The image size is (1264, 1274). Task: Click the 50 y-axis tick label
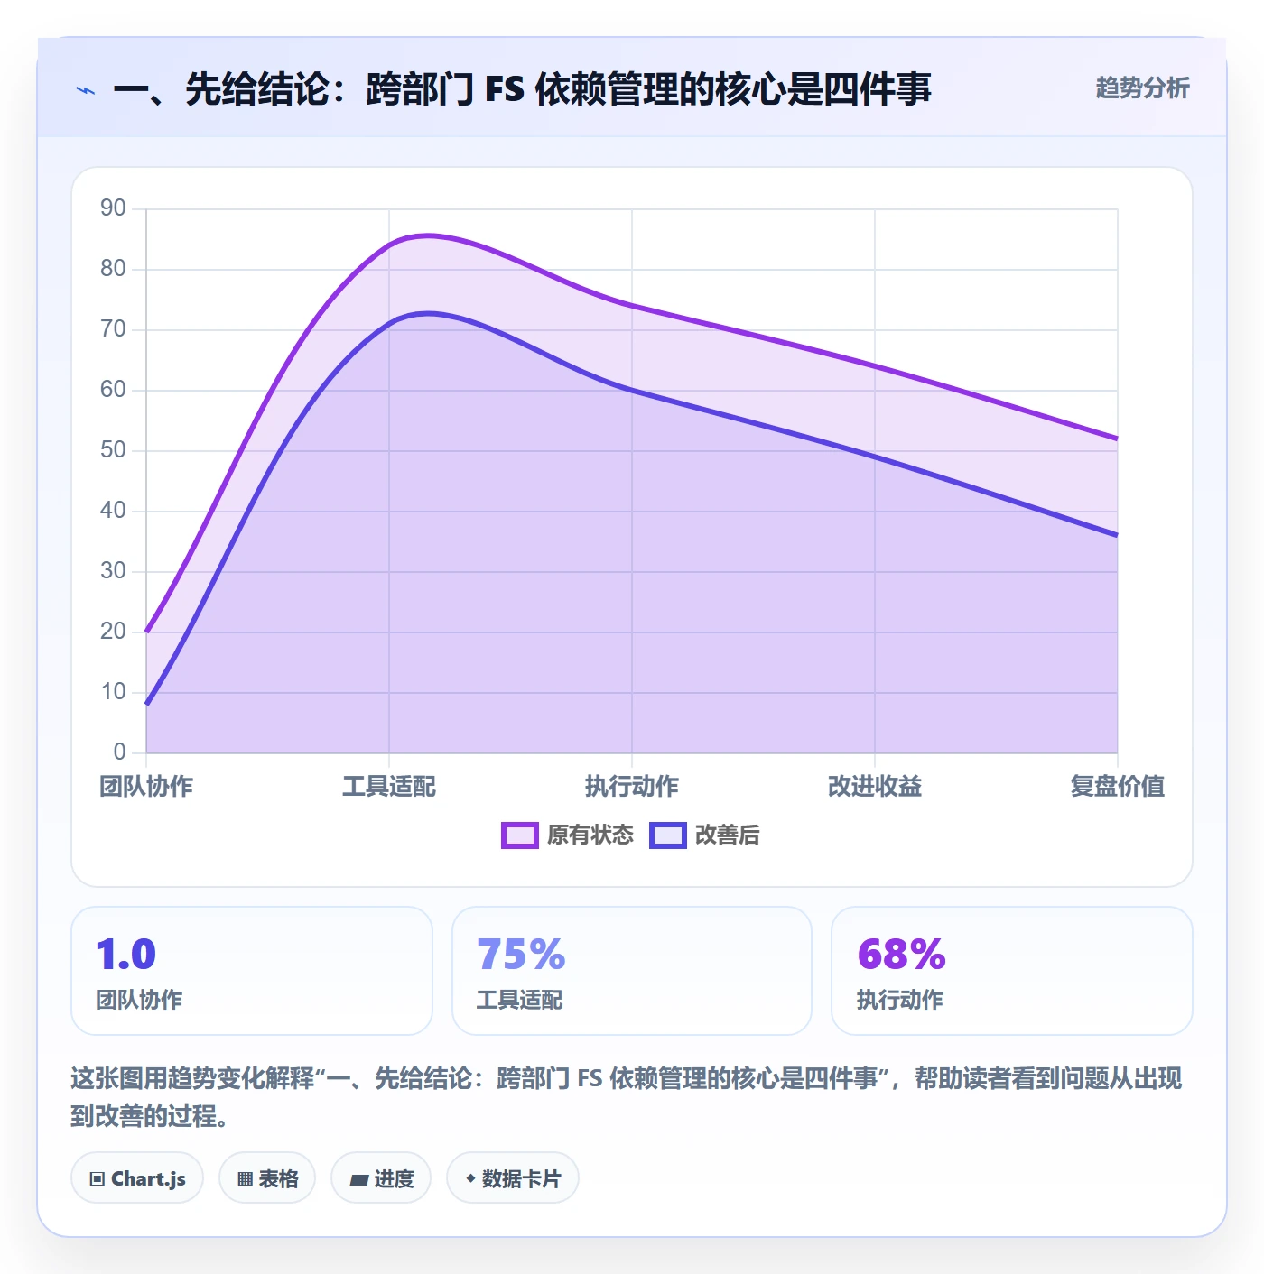click(113, 450)
